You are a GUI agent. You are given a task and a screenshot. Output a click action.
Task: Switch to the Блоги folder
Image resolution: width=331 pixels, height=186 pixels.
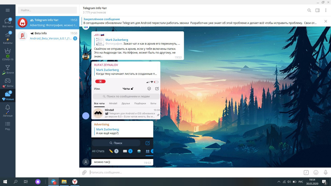pyautogui.click(x=8, y=70)
